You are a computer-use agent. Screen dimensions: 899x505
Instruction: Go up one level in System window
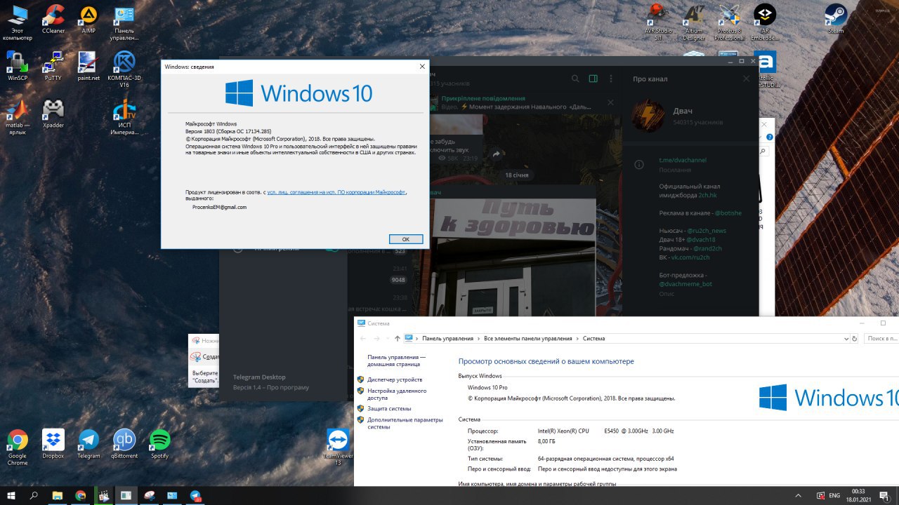tap(398, 338)
